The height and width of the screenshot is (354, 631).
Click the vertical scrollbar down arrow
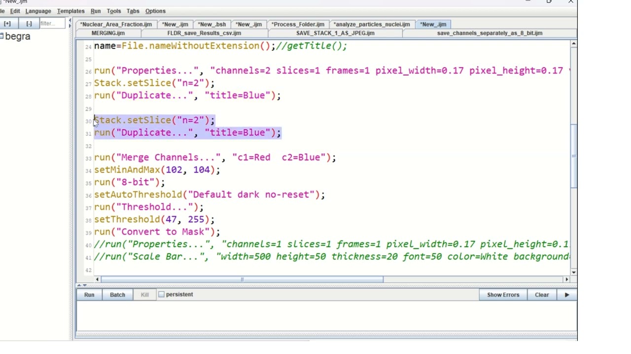click(x=574, y=272)
